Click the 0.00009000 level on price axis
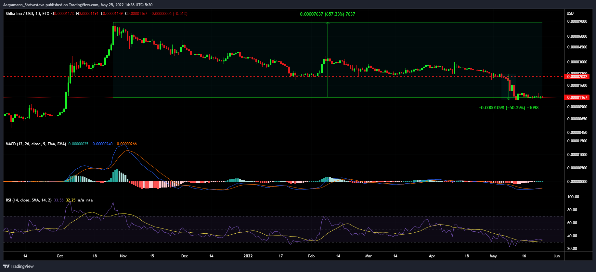Image resolution: width=596 pixels, height=272 pixels. click(x=577, y=21)
